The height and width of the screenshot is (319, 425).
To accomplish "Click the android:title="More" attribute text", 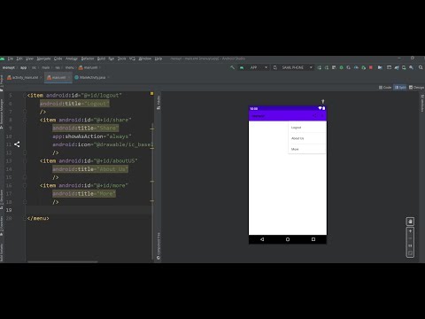I will 84,194.
